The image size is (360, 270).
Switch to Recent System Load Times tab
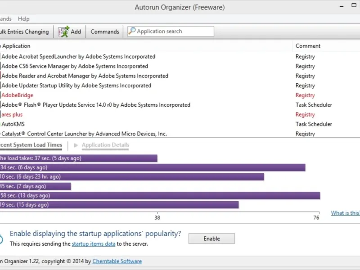click(31, 145)
